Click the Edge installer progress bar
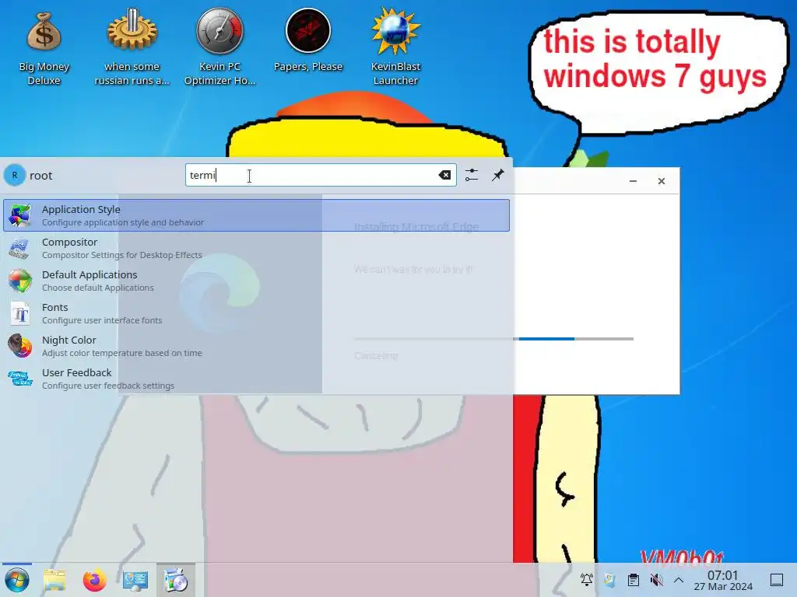797x597 pixels. pos(493,339)
